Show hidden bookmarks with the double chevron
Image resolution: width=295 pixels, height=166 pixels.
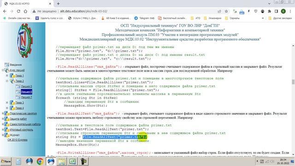coord(263,18)
